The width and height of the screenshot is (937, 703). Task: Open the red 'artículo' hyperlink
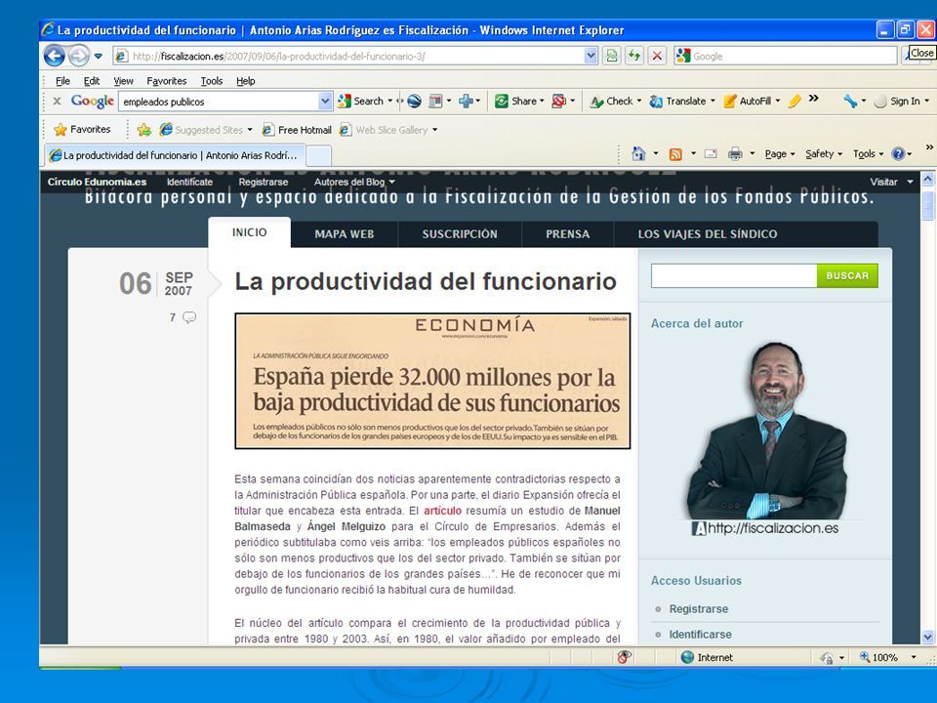pos(442,511)
